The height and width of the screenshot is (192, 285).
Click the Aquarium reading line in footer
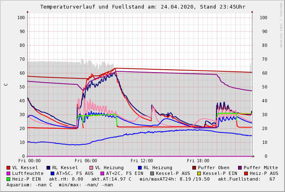click(60, 185)
